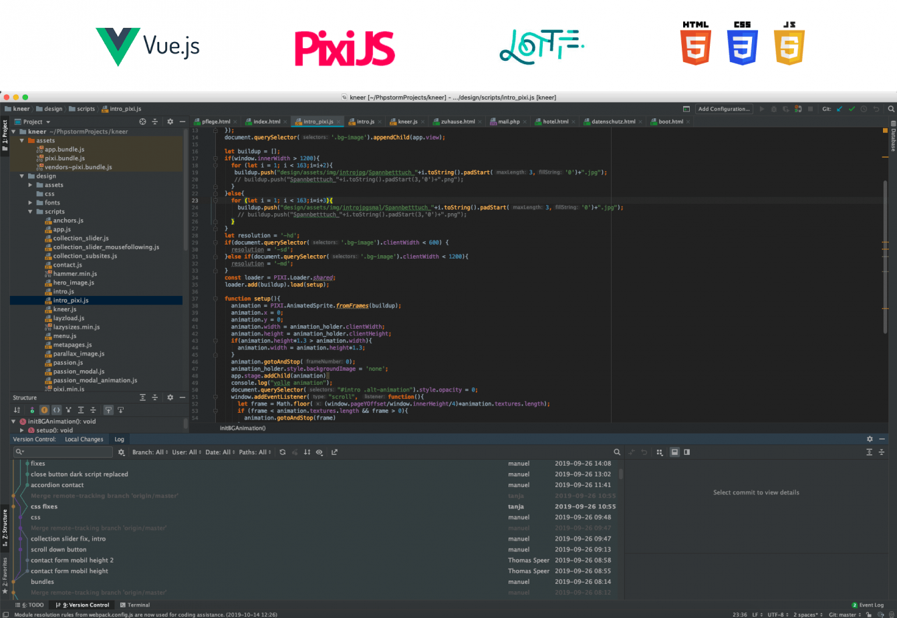Open the Database side panel
Viewport: 897px width, 618px height.
(892, 136)
